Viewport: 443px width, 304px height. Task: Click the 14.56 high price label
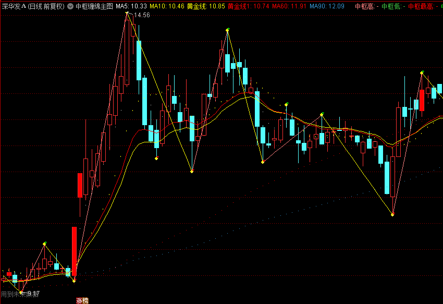pyautogui.click(x=142, y=15)
